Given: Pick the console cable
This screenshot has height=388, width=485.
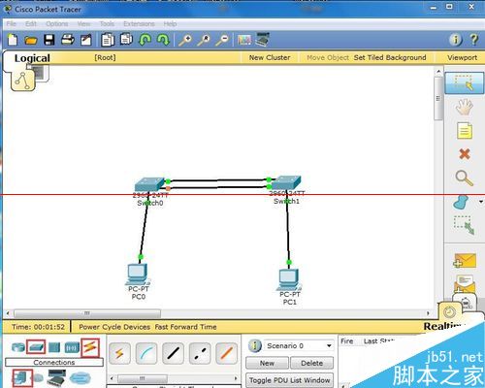Looking at the screenshot, I should pyautogui.click(x=146, y=353).
